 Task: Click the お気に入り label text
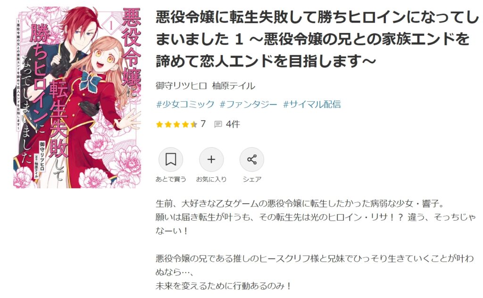pyautogui.click(x=211, y=179)
